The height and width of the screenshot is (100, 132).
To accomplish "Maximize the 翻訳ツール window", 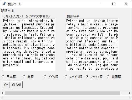I will [x=114, y=4].
